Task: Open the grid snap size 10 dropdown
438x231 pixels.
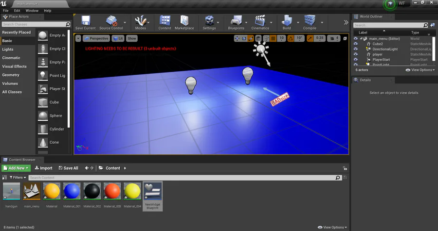Action: click(281, 38)
